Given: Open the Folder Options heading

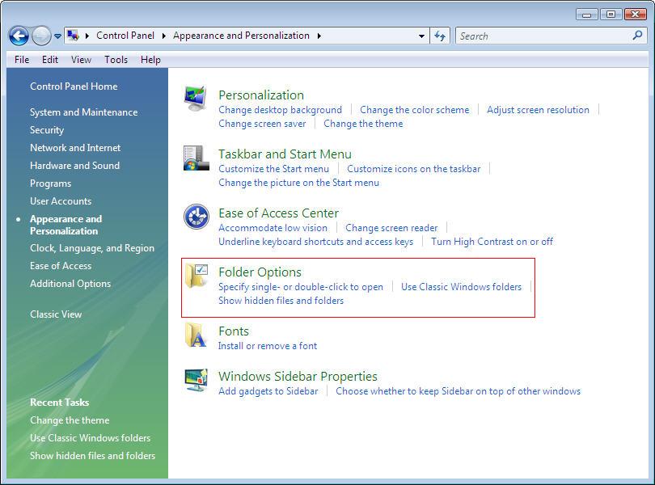Looking at the screenshot, I should (x=260, y=272).
